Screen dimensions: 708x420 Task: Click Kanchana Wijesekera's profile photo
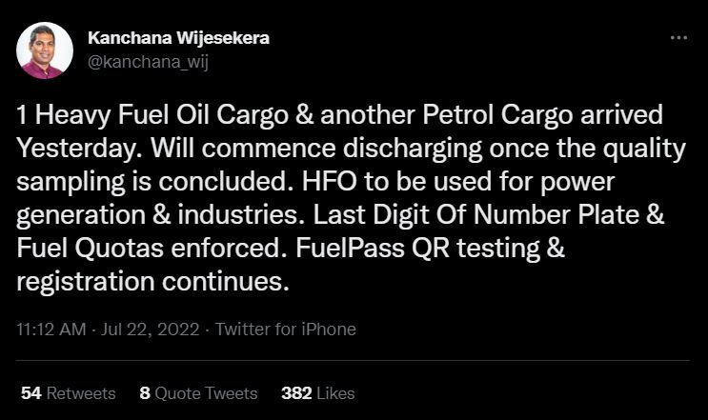pyautogui.click(x=44, y=50)
